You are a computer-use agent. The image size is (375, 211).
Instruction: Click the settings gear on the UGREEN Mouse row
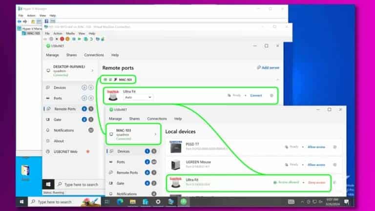(x=334, y=165)
